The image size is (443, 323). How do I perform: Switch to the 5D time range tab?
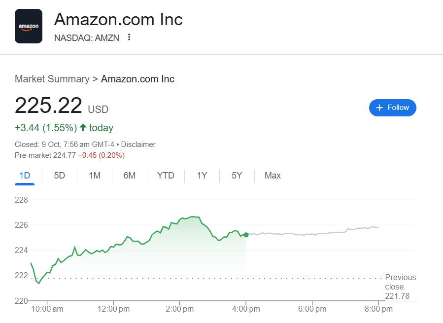pyautogui.click(x=59, y=176)
